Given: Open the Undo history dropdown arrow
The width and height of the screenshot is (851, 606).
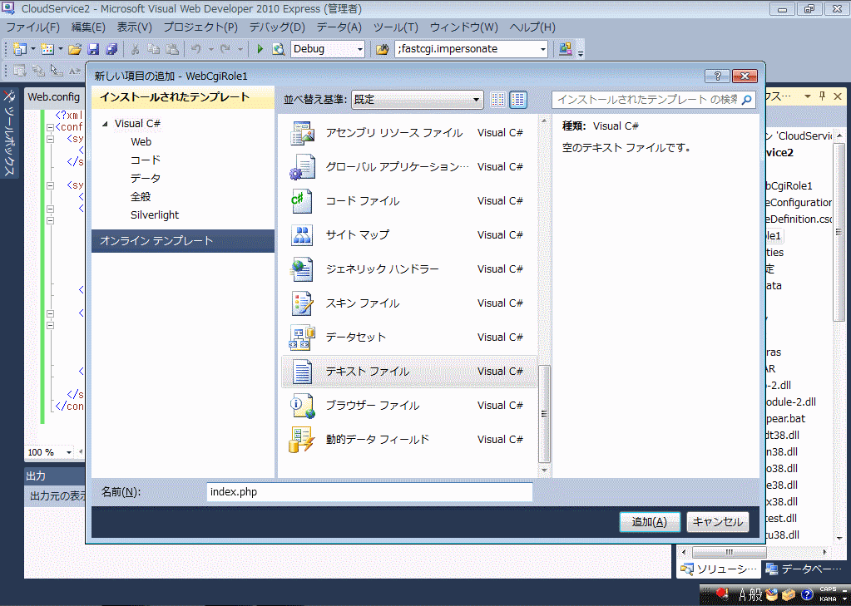Looking at the screenshot, I should [210, 49].
